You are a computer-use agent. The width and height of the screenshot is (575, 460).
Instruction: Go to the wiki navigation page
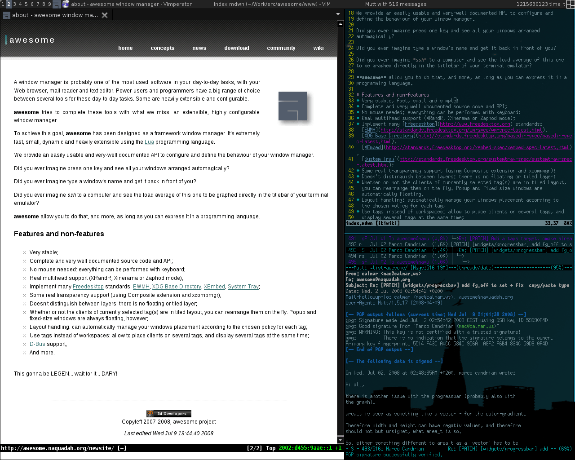318,48
